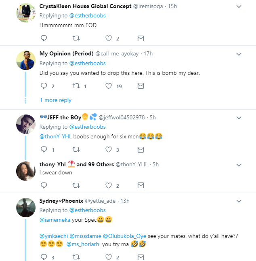
Task: Reply to My Opinion (Period) tweet
Action: [44, 86]
